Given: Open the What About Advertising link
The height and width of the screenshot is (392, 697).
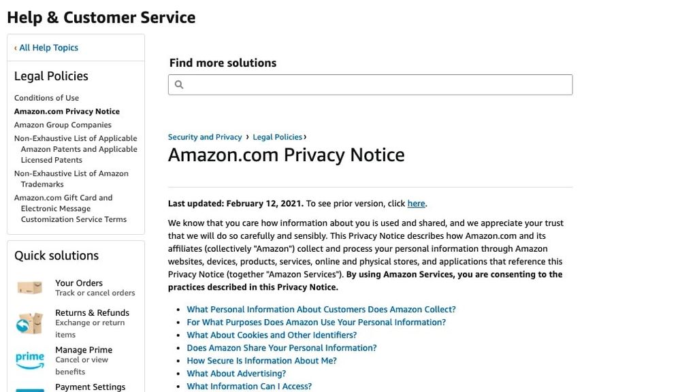Looking at the screenshot, I should click(236, 373).
